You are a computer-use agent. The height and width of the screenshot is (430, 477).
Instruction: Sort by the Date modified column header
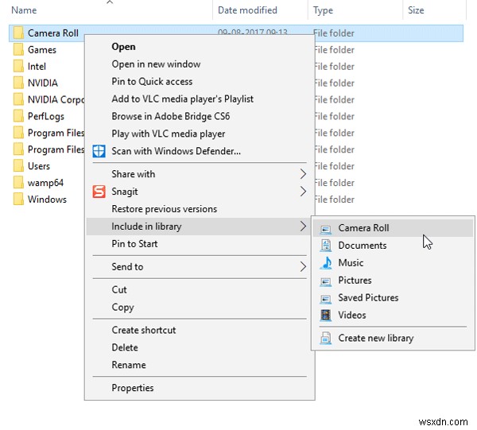tap(247, 10)
